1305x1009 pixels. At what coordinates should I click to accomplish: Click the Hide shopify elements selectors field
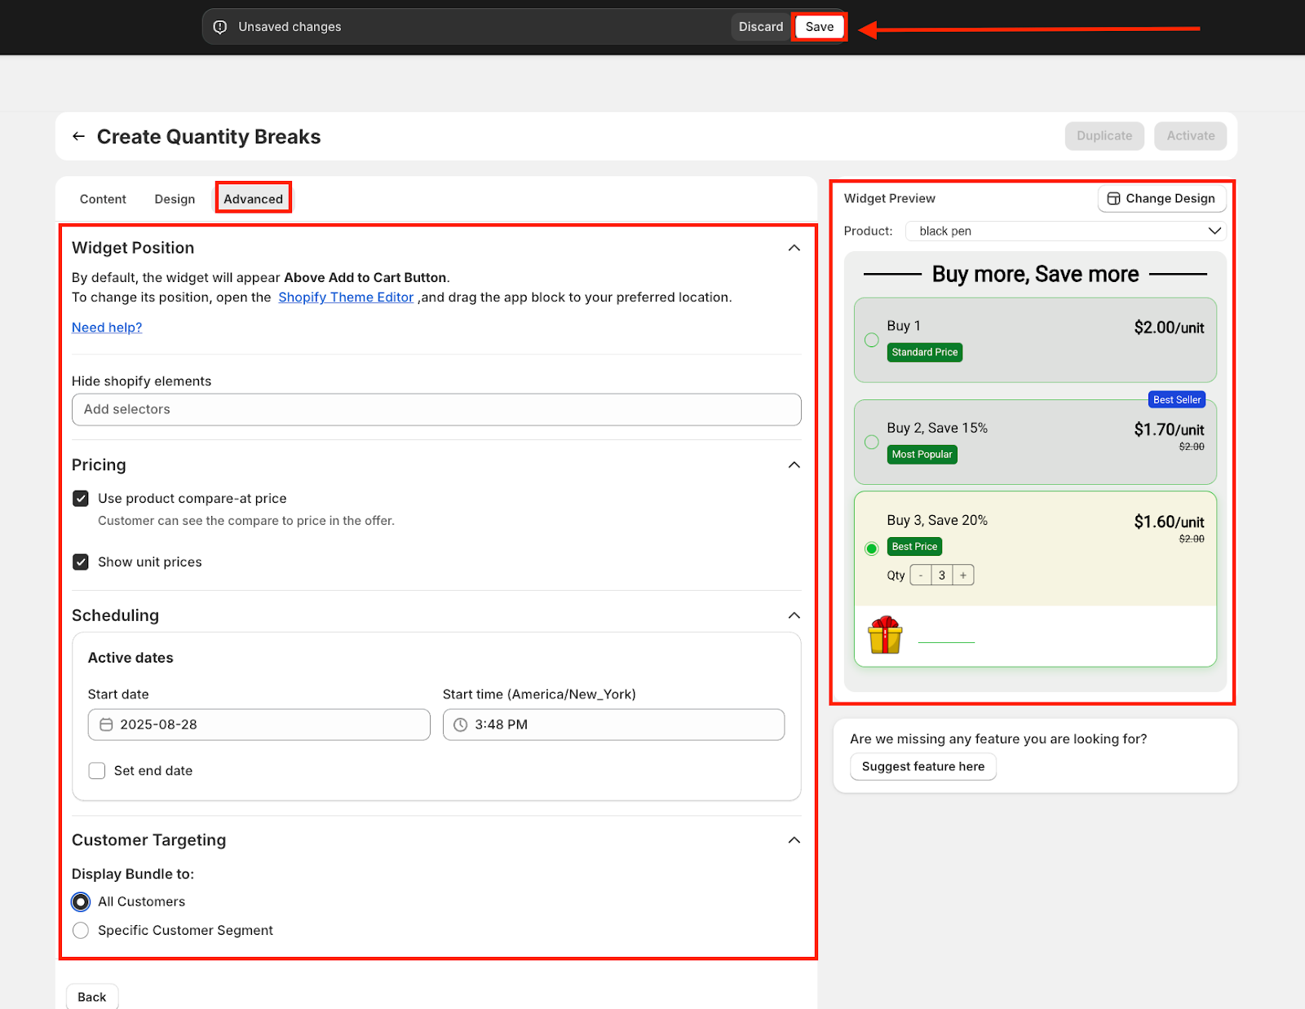[x=436, y=409]
